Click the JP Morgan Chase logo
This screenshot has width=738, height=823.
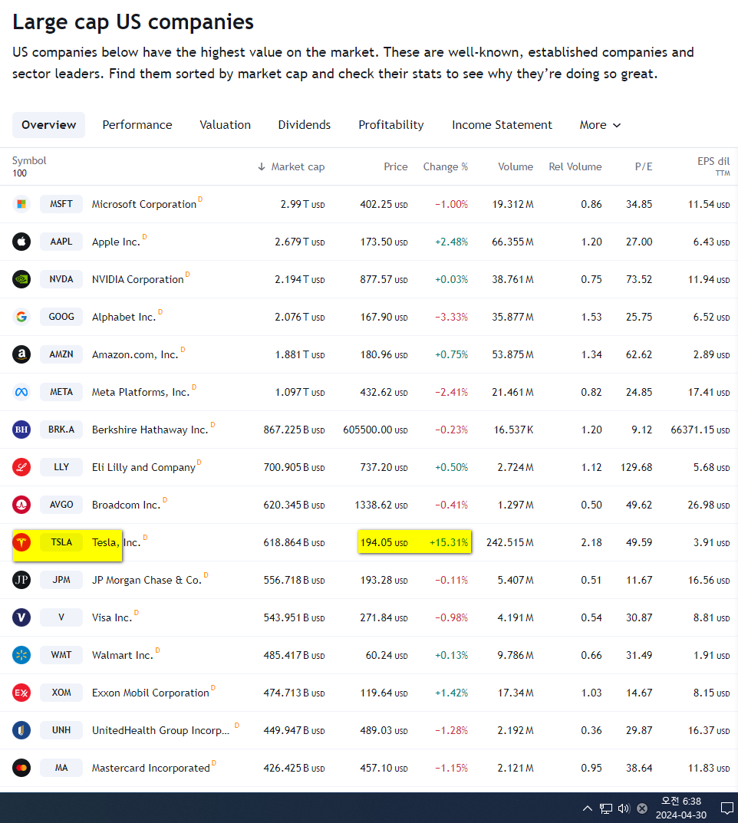click(x=21, y=580)
